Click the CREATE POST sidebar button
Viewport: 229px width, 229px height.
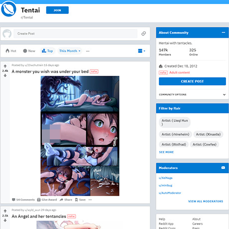192,81
